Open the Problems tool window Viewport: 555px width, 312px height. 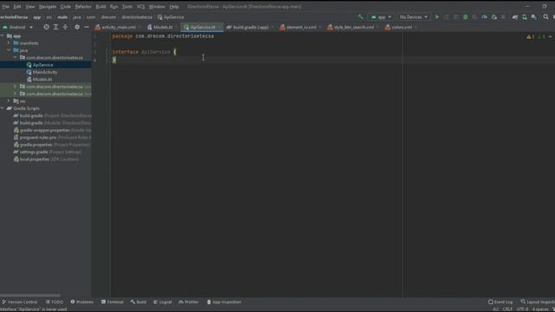click(82, 302)
